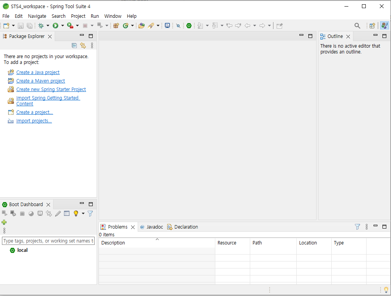Open the File menu
The width and height of the screenshot is (391, 296).
(x=6, y=16)
